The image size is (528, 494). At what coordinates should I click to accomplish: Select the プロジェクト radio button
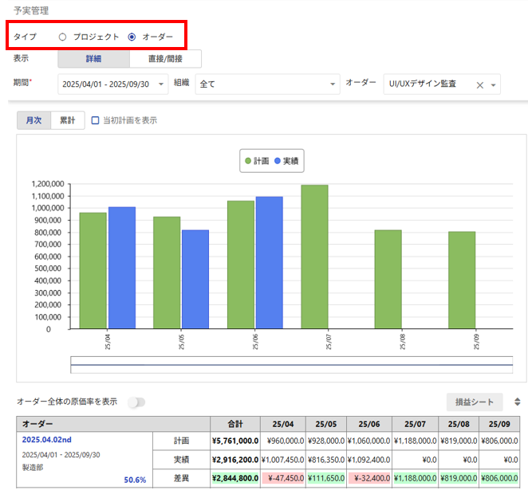(63, 37)
